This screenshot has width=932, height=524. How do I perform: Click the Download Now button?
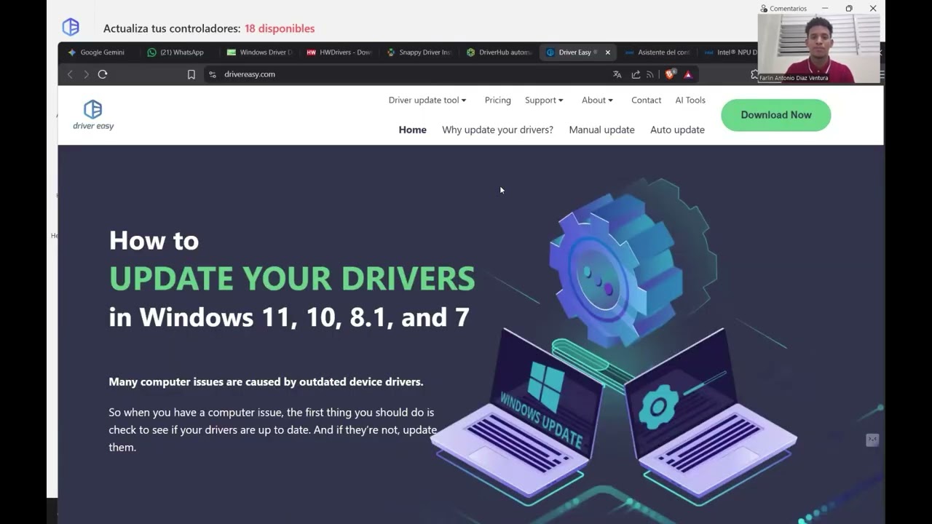point(776,115)
